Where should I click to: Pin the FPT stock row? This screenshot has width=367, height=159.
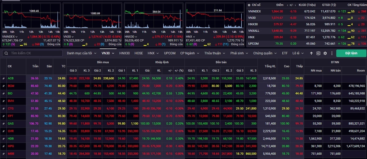tap(4, 116)
